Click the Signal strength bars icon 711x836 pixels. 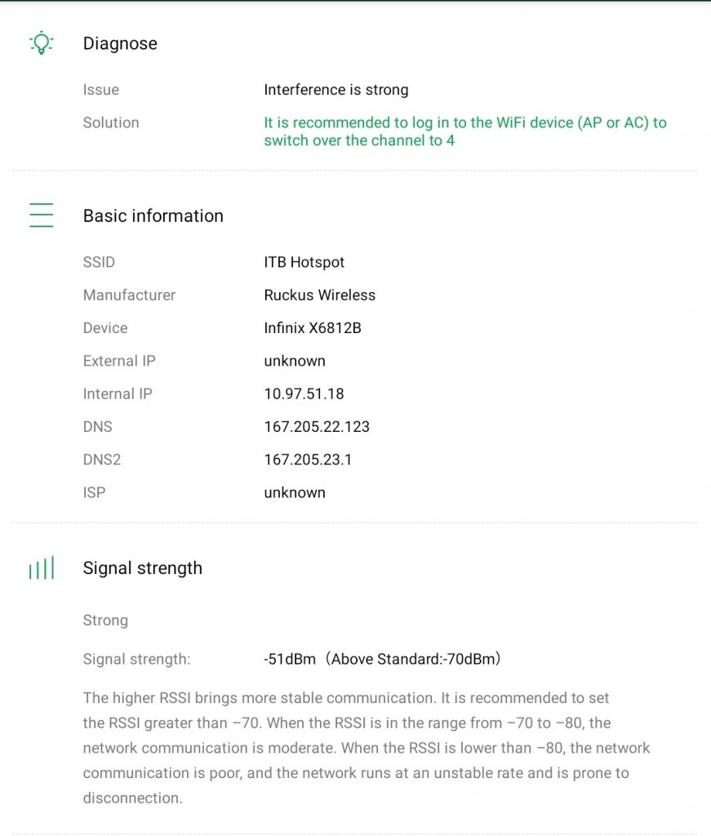point(41,568)
